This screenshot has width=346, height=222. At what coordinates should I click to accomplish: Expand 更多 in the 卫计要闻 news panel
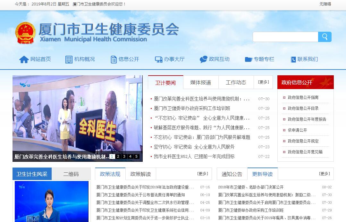tap(264, 82)
